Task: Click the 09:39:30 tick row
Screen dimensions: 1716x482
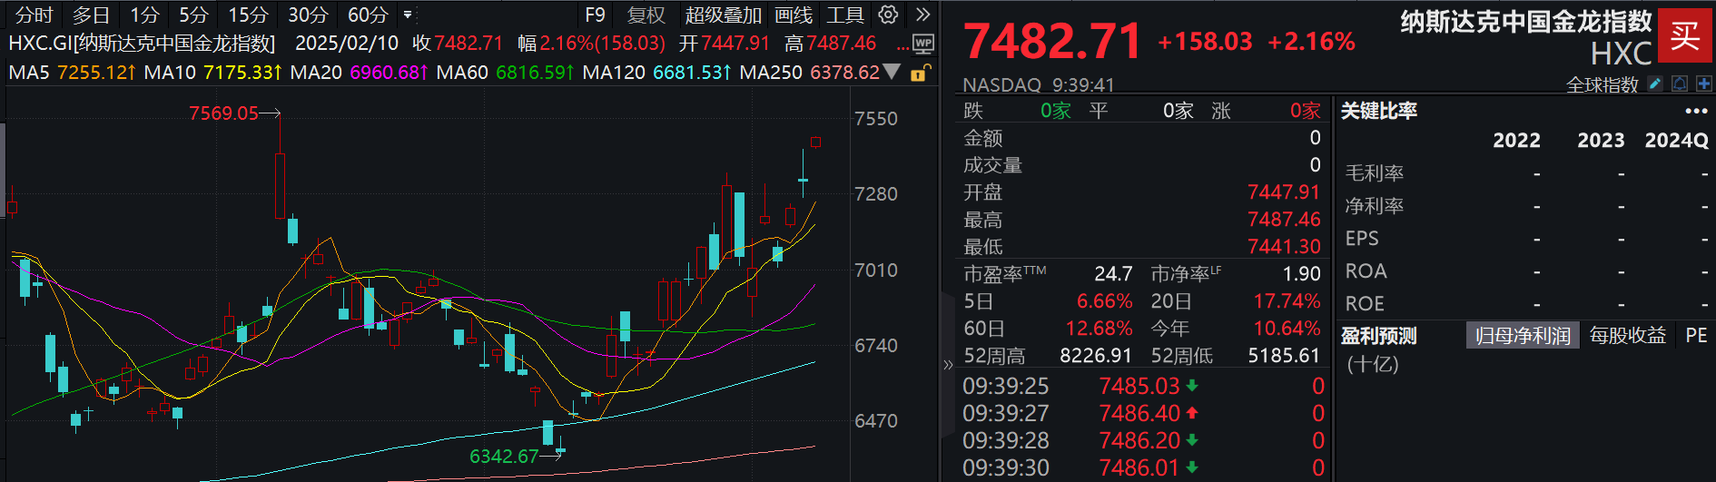Action: [x=1143, y=467]
